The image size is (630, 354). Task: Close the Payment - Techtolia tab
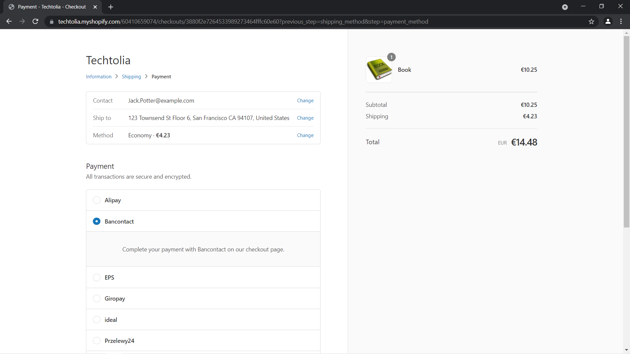95,7
